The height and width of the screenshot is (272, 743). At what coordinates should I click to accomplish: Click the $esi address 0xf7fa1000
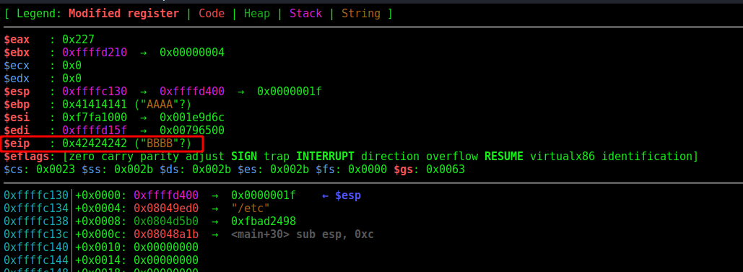click(x=95, y=117)
